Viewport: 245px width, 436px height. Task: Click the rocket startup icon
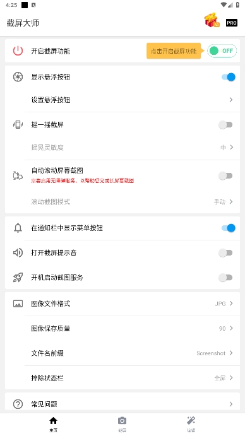click(18, 278)
